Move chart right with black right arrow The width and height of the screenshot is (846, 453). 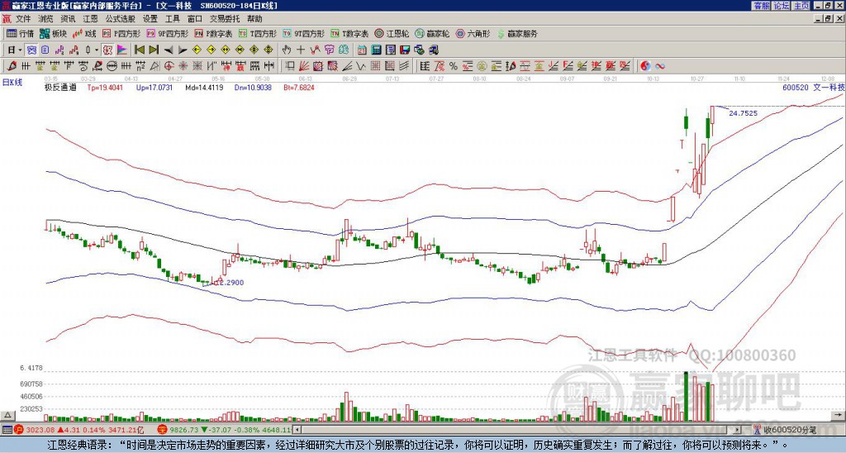click(x=183, y=50)
